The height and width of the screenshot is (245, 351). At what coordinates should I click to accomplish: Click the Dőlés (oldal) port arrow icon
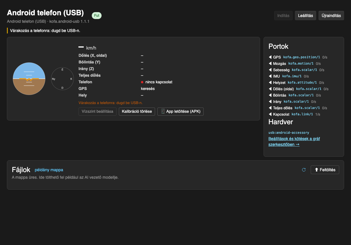click(x=270, y=89)
